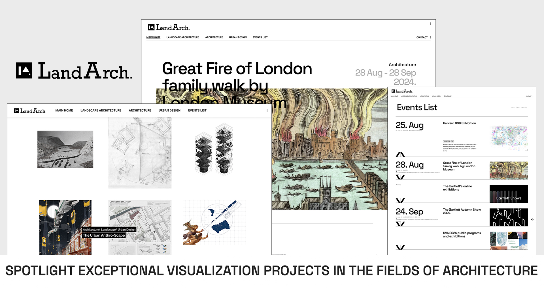
Task: Click CONTACT in the Events List window menu
Action: pos(529,96)
